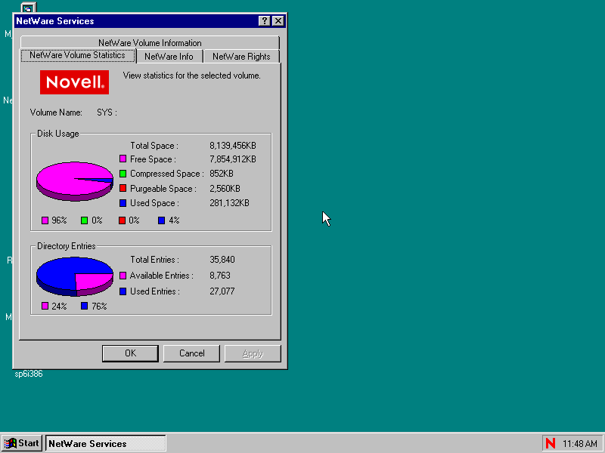Click the Disk Usage pie chart
Viewport: 605px width, 453px height.
click(74, 181)
